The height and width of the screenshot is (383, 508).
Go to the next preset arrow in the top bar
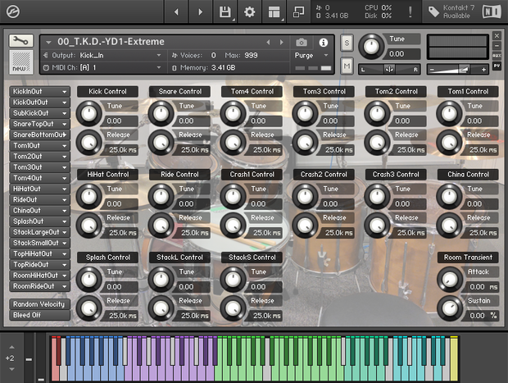pos(201,12)
